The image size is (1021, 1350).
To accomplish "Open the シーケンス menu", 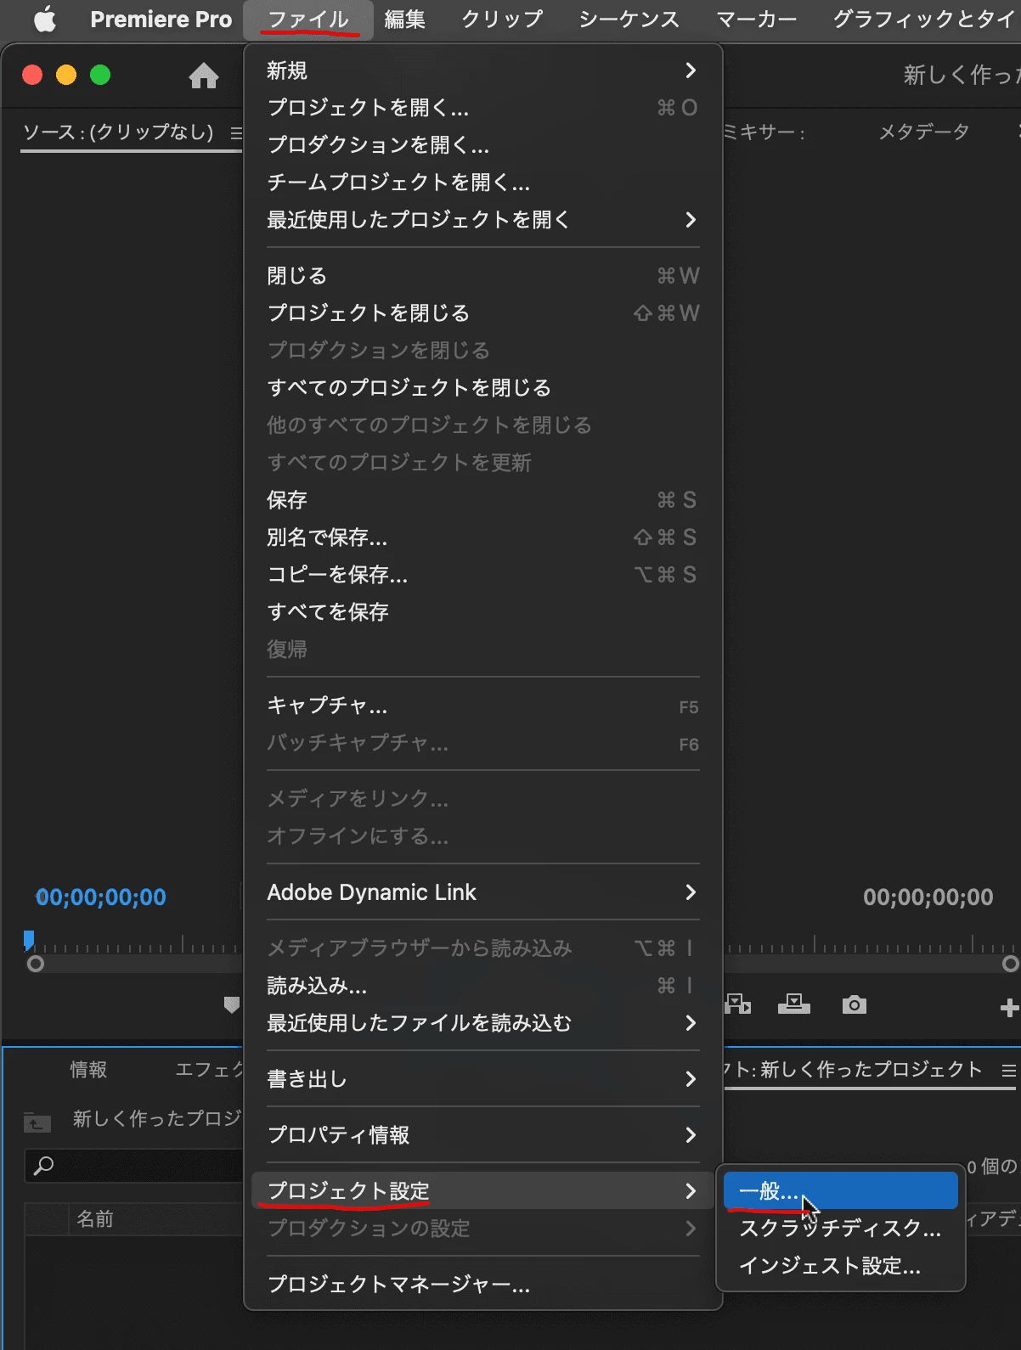I will (629, 19).
